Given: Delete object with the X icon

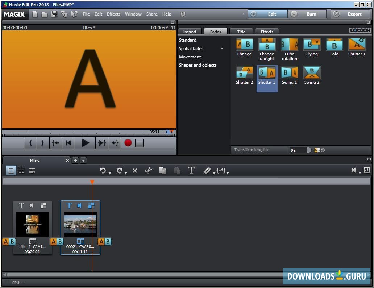Looking at the screenshot, I should tap(135, 170).
